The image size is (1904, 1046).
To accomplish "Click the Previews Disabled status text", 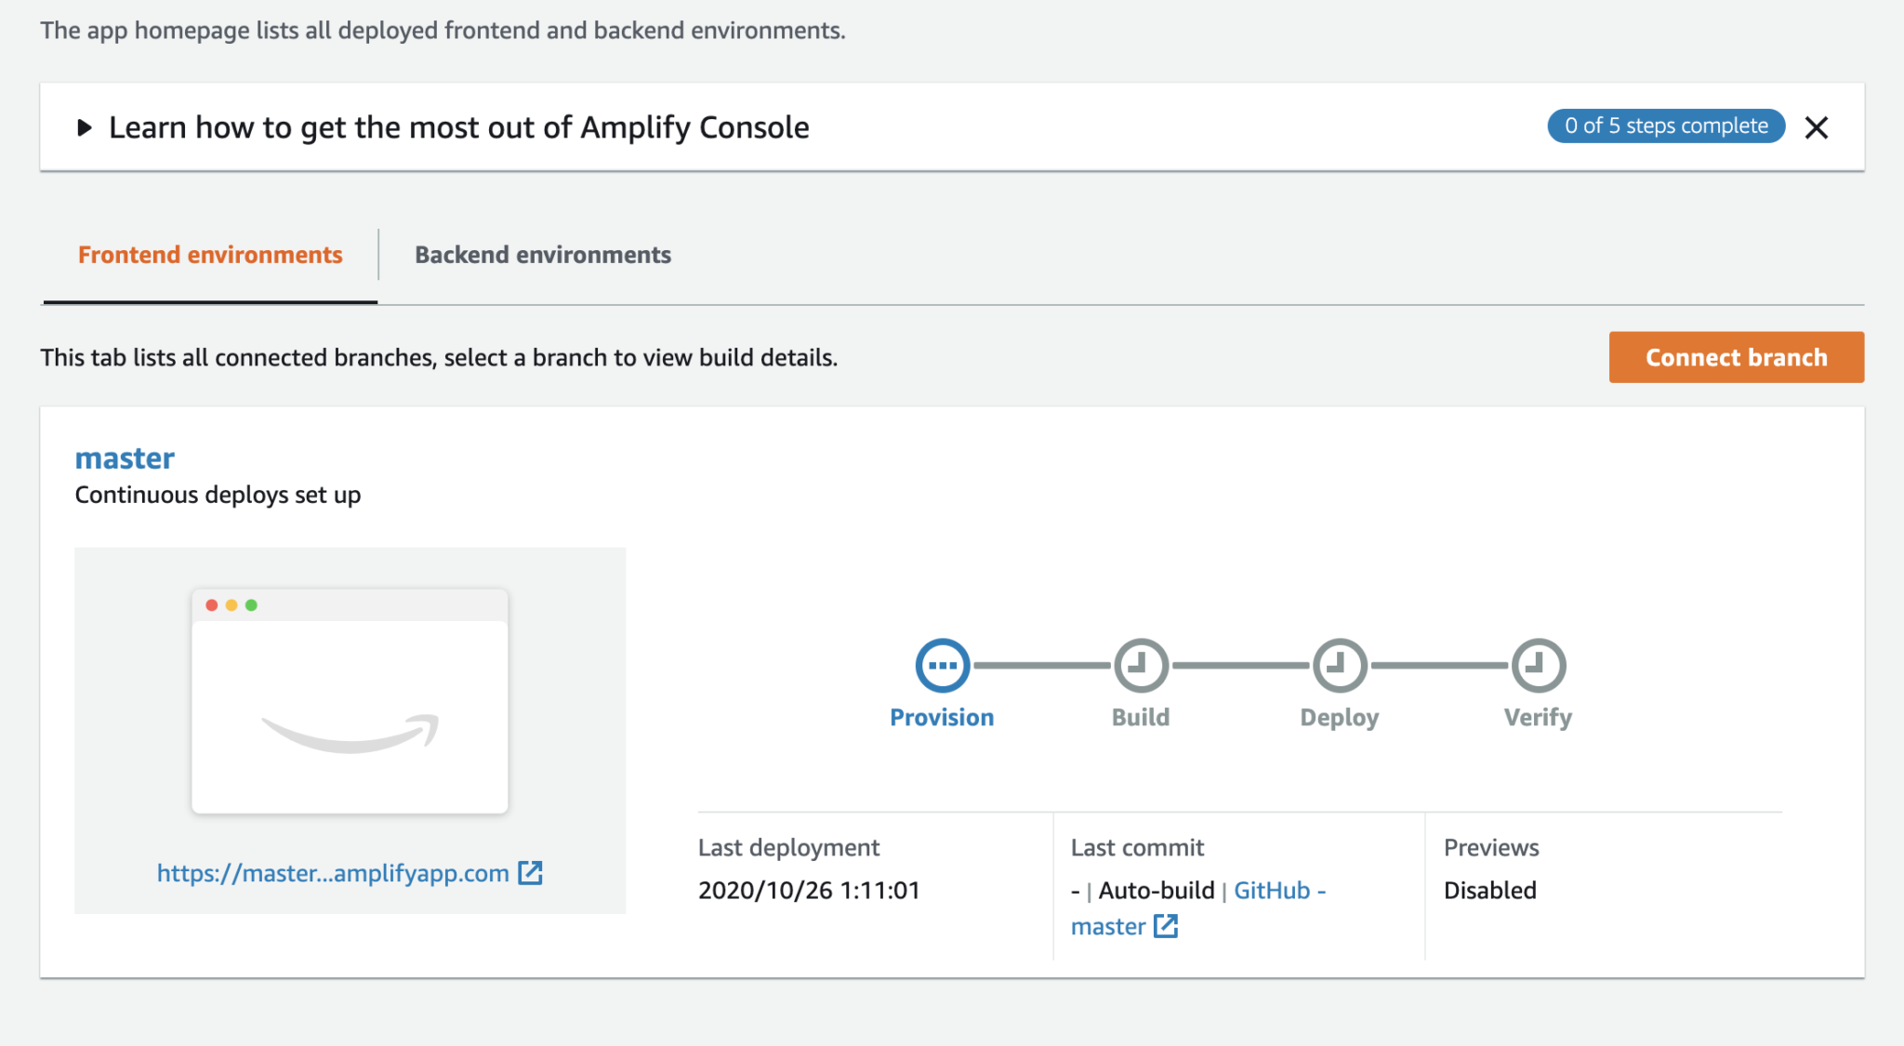I will 1489,890.
